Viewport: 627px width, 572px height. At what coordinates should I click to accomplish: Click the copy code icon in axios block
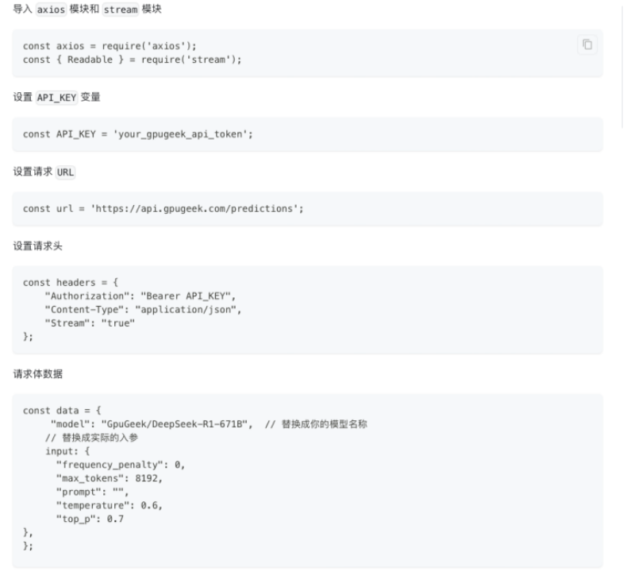pyautogui.click(x=587, y=44)
